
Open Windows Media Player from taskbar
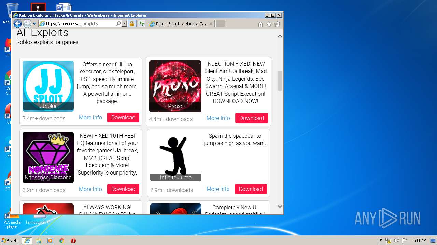pyautogui.click(x=50, y=241)
